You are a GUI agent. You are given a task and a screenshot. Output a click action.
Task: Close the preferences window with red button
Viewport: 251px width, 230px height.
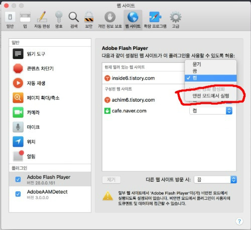point(7,6)
